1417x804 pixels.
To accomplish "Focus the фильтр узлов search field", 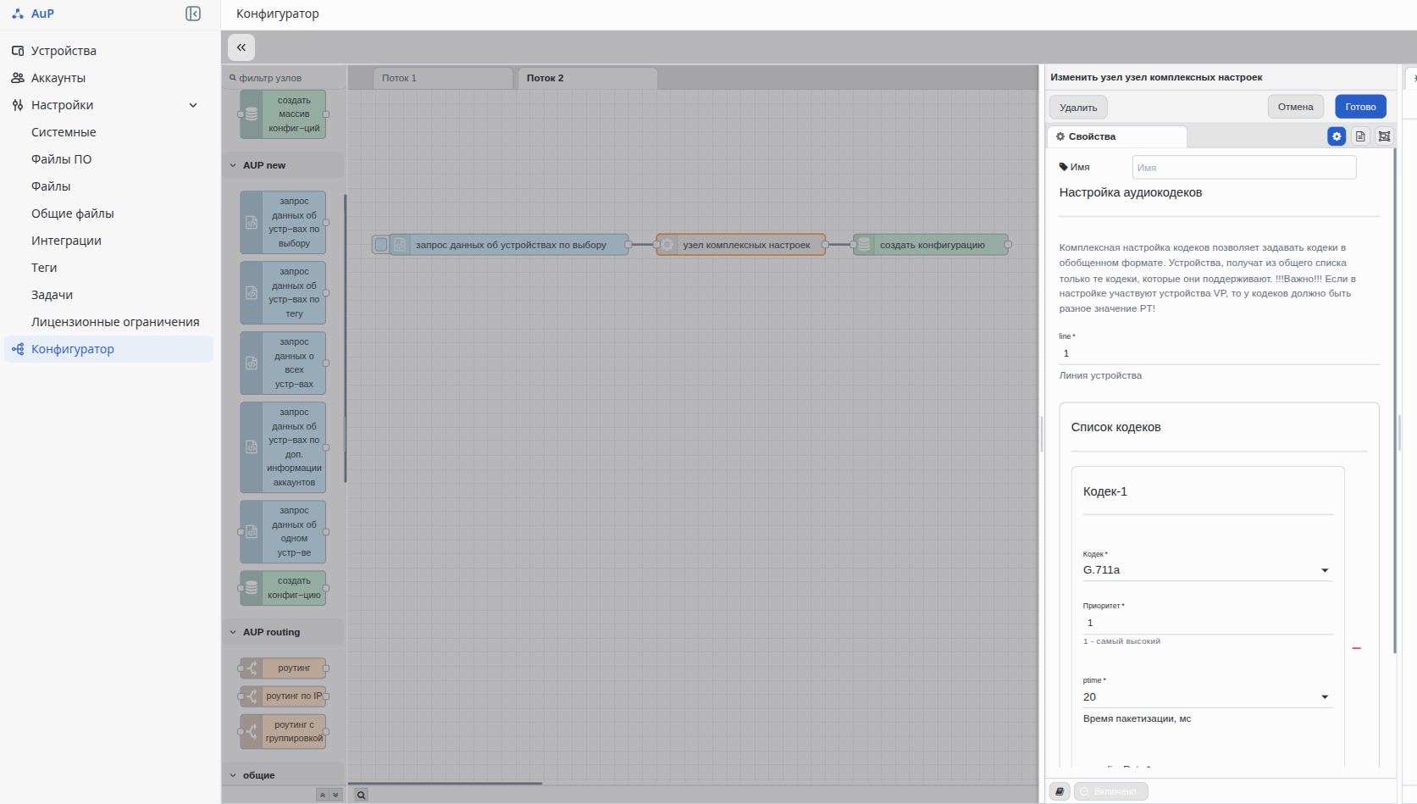I will pos(285,78).
